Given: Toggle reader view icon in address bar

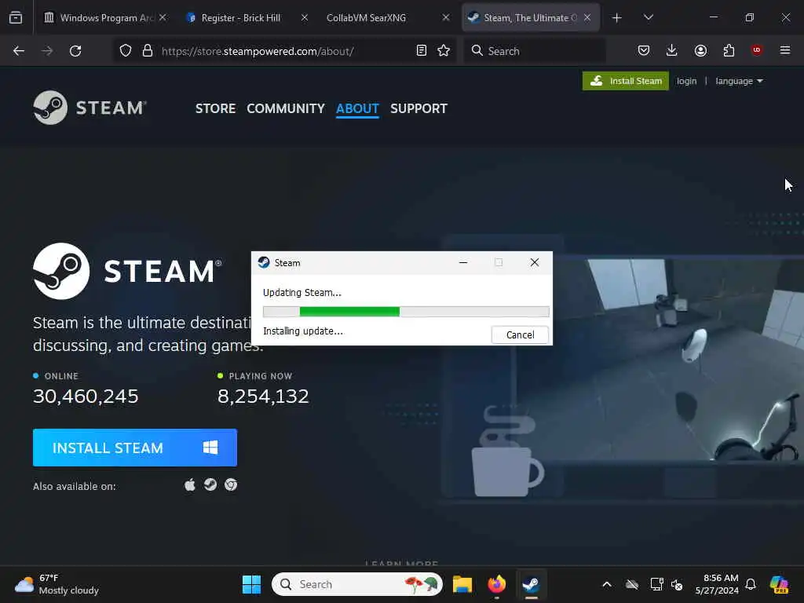Looking at the screenshot, I should (422, 50).
